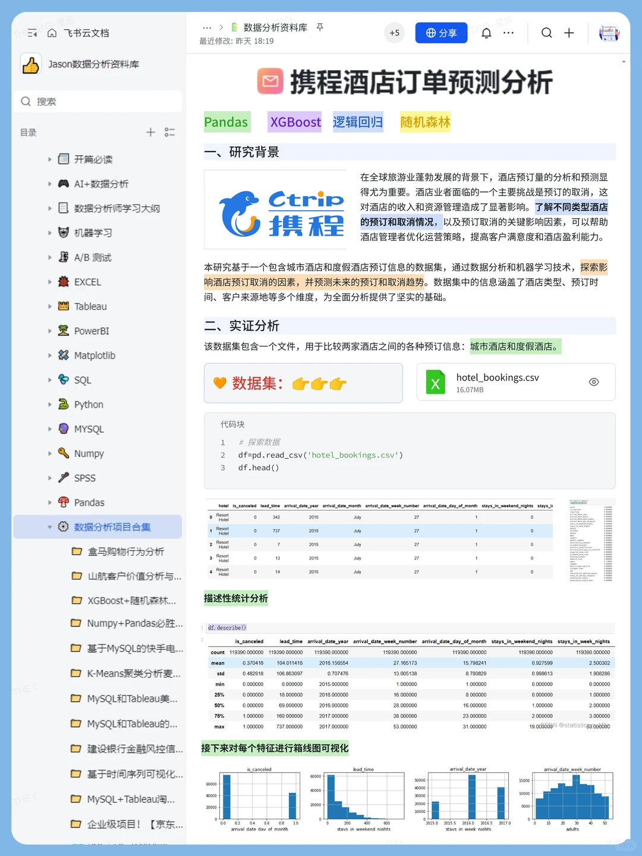Pin the document with the pin icon
The image size is (642, 856).
[320, 27]
